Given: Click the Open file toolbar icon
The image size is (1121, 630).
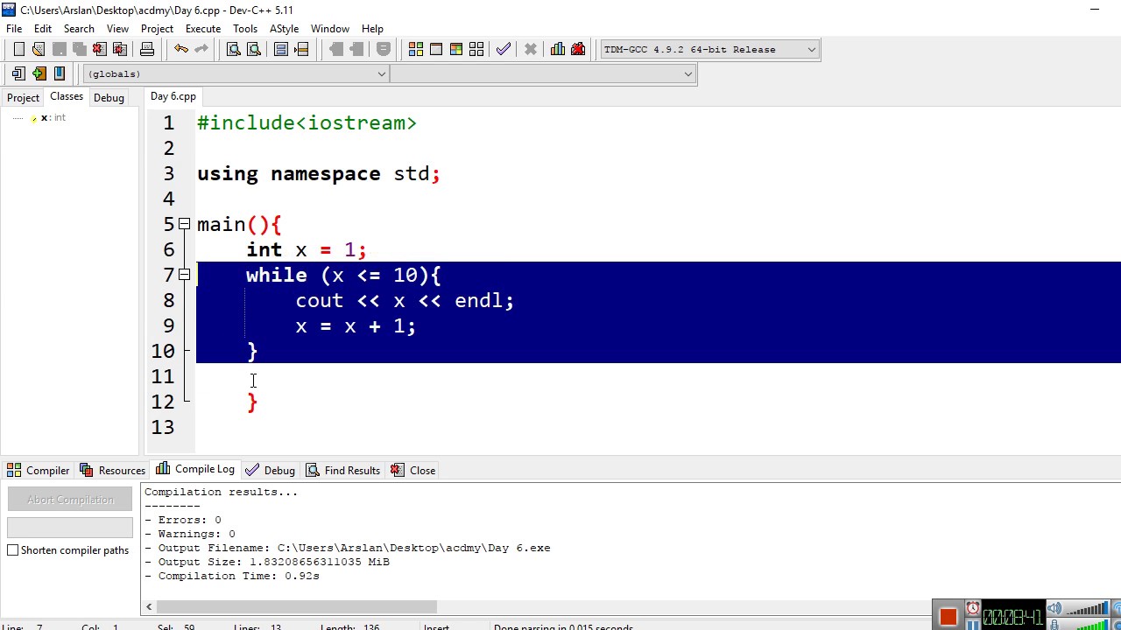Looking at the screenshot, I should pyautogui.click(x=39, y=50).
